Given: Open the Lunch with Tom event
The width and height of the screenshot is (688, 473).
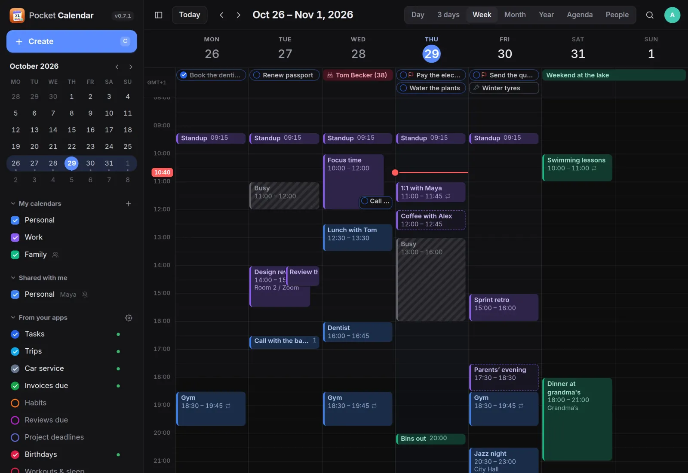Looking at the screenshot, I should (357, 238).
